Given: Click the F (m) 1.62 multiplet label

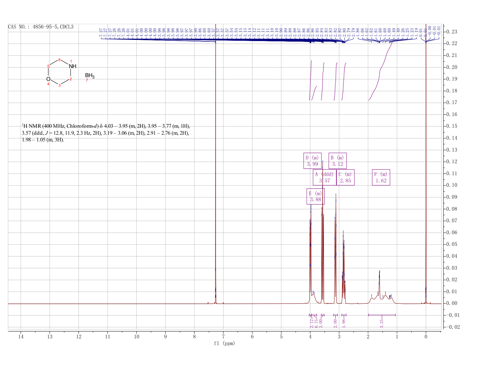Looking at the screenshot, I should coord(381,178).
